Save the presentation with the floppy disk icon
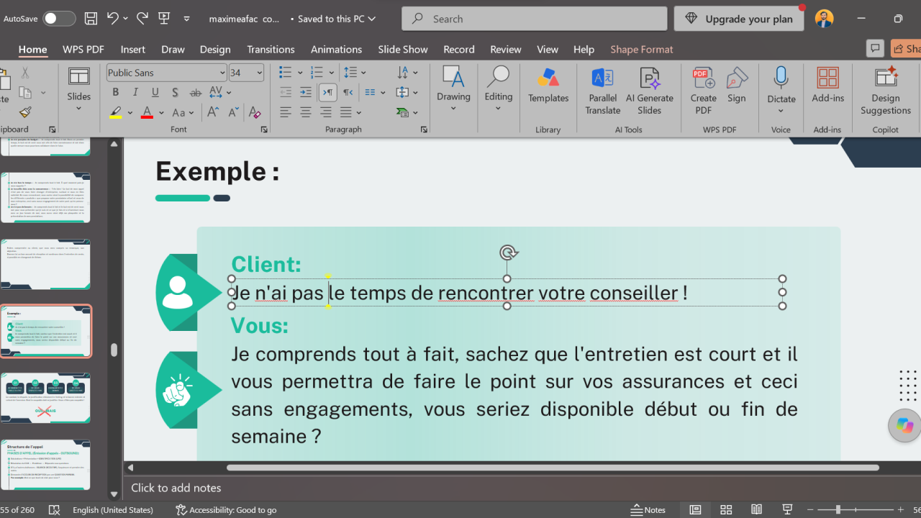The image size is (921, 518). [x=91, y=19]
